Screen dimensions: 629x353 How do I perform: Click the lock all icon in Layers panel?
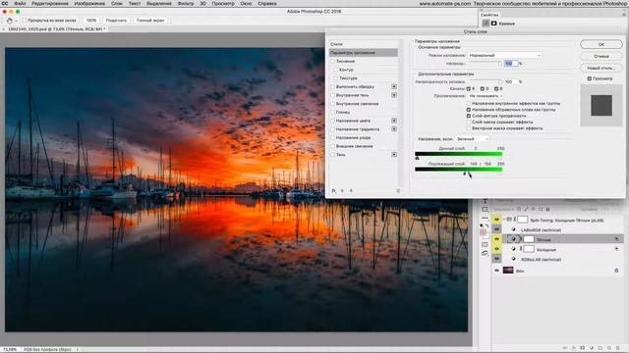pyautogui.click(x=548, y=209)
